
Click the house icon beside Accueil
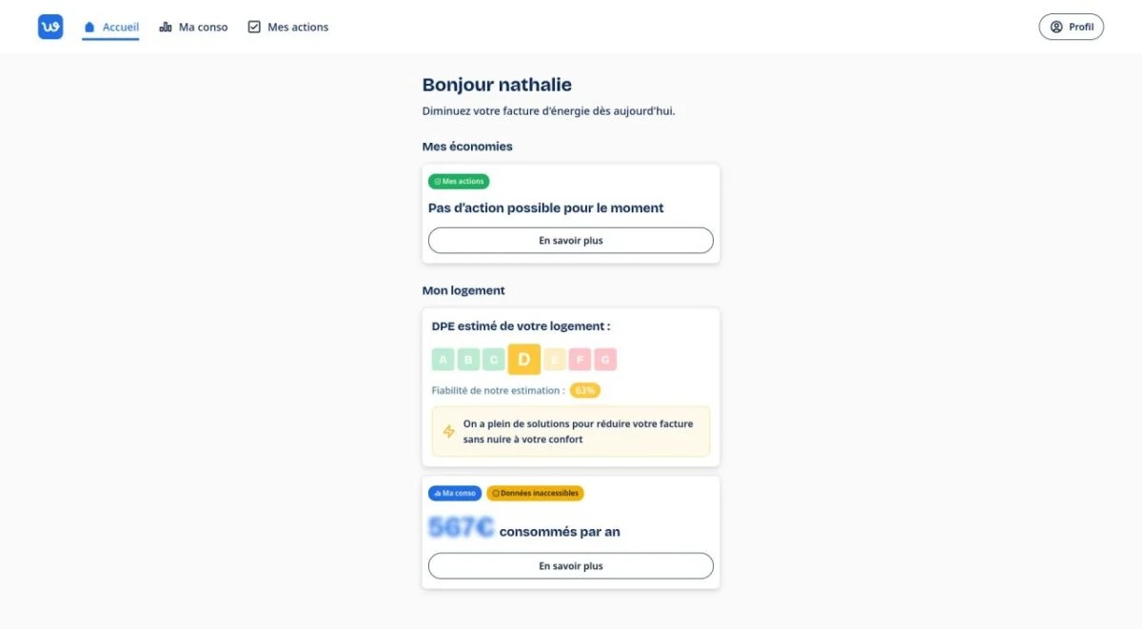pyautogui.click(x=89, y=28)
